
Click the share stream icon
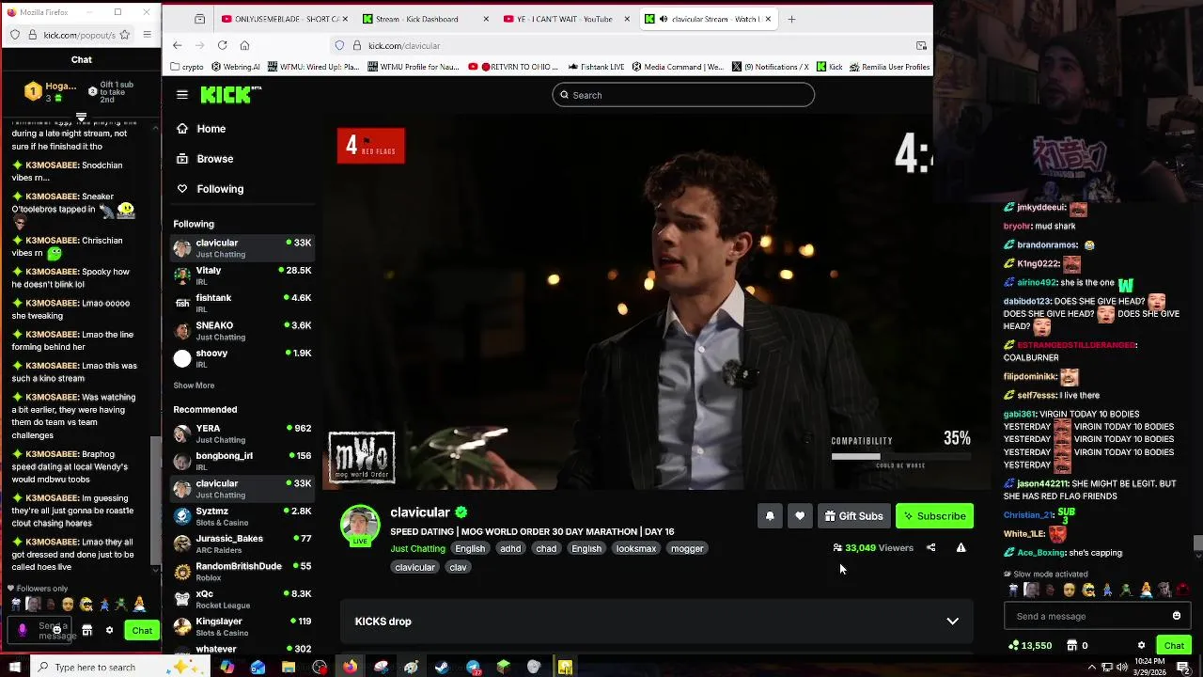(x=930, y=547)
